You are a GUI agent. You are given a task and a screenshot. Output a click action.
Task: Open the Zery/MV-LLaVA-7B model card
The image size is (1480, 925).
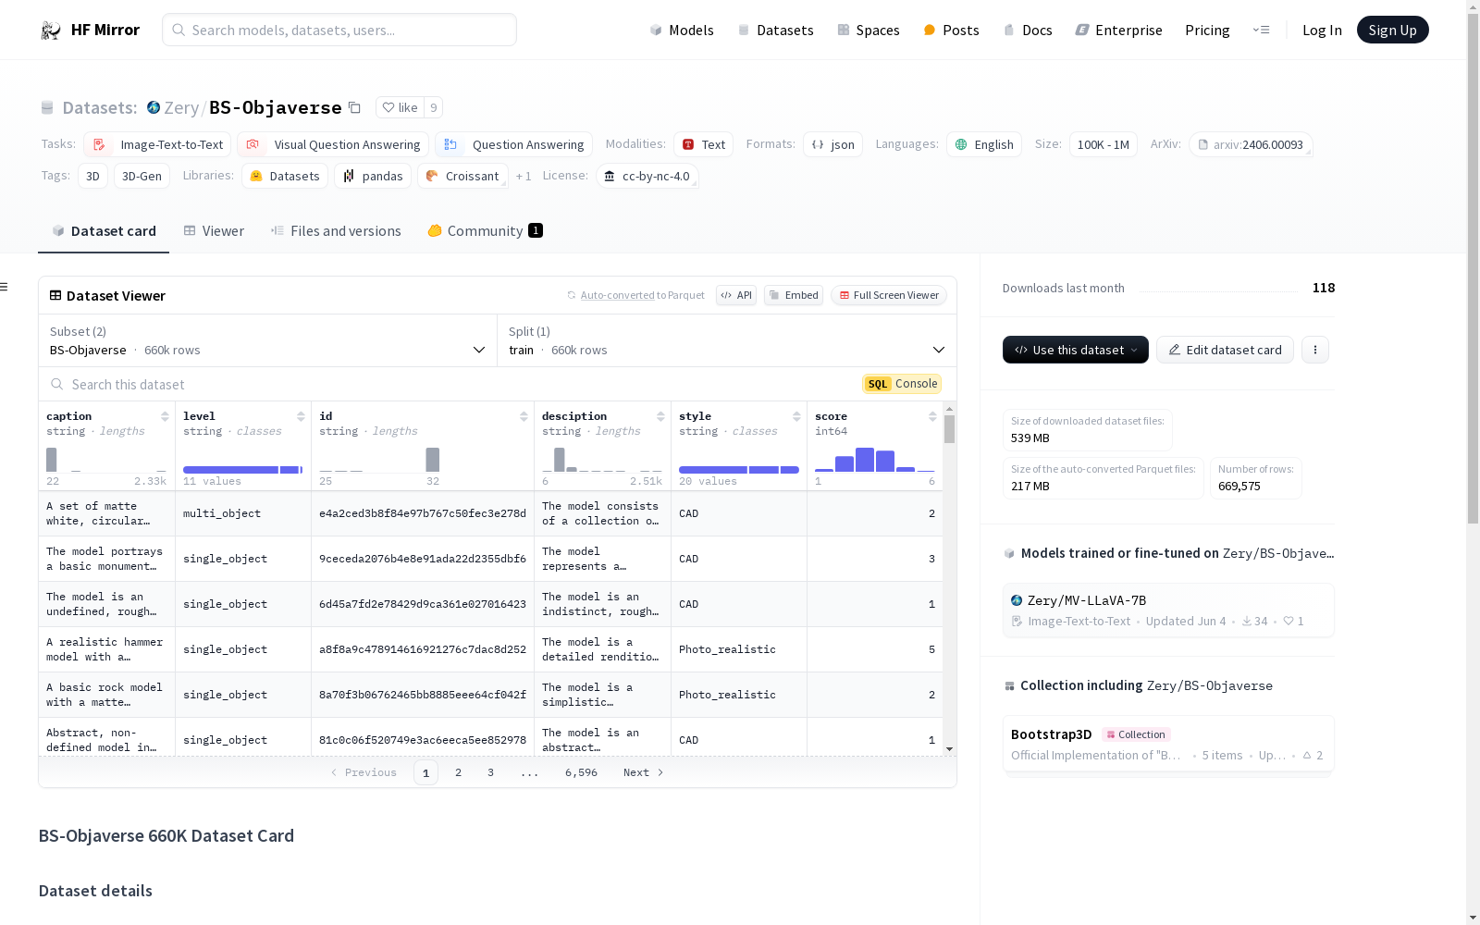(x=1168, y=610)
